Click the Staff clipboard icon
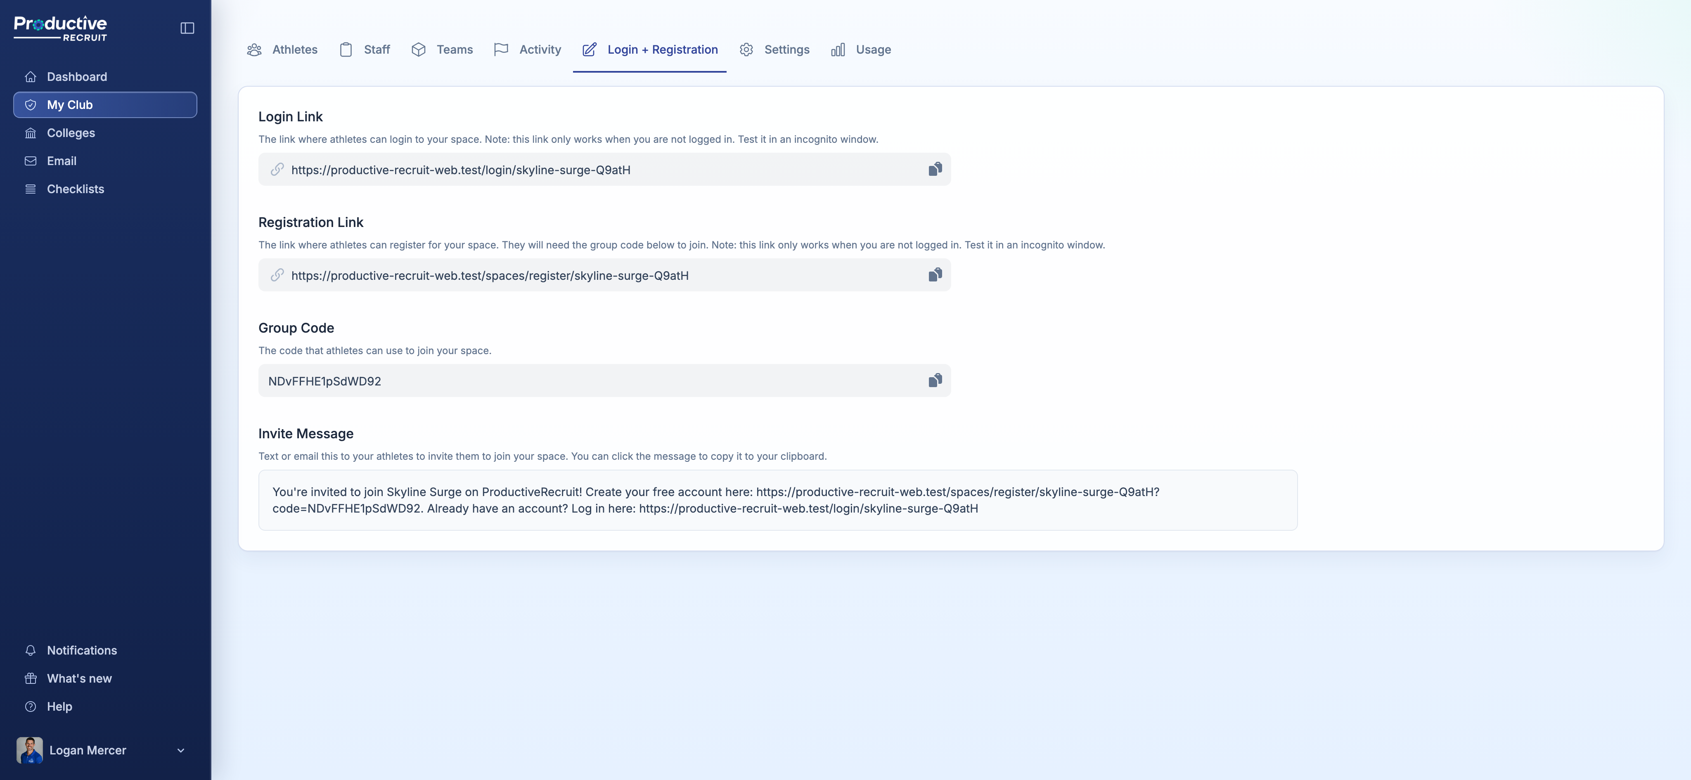This screenshot has width=1691, height=780. pos(346,50)
